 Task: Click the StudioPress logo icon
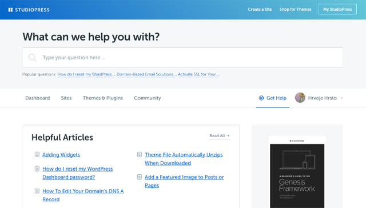10,10
